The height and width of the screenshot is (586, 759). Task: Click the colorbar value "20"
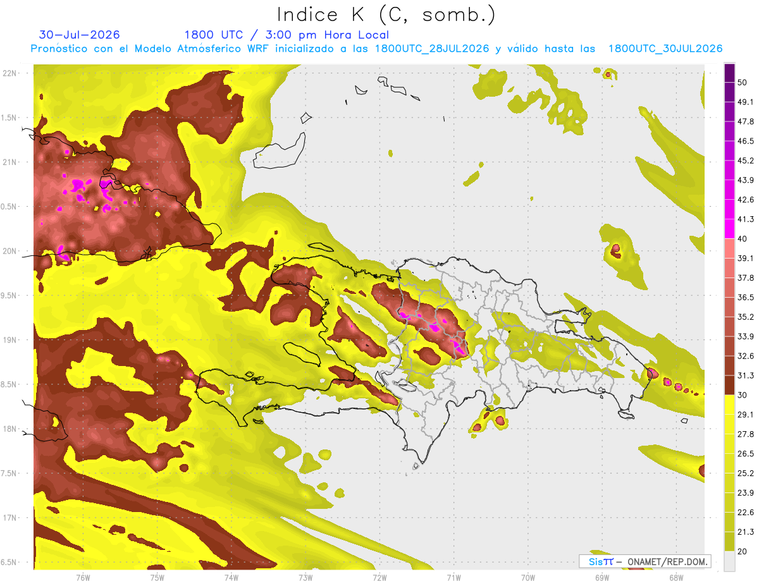pyautogui.click(x=743, y=551)
